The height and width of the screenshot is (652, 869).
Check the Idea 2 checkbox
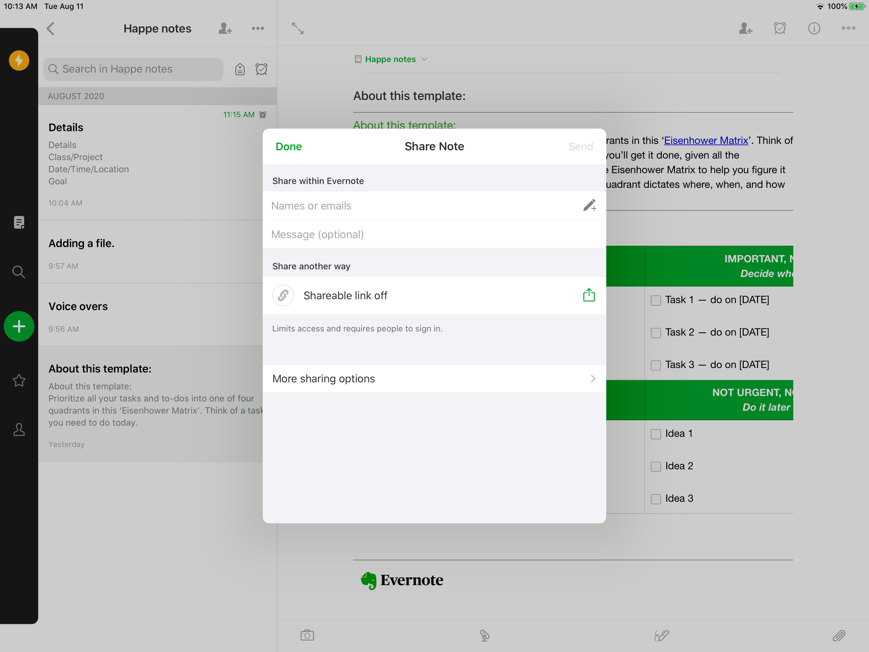tap(656, 467)
